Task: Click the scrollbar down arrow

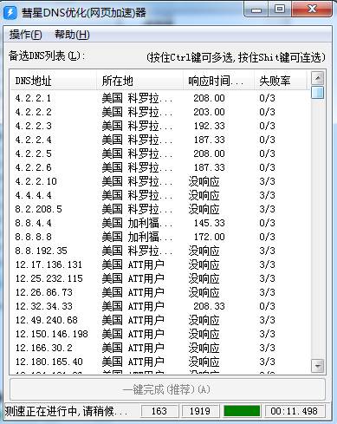Action: [317, 366]
